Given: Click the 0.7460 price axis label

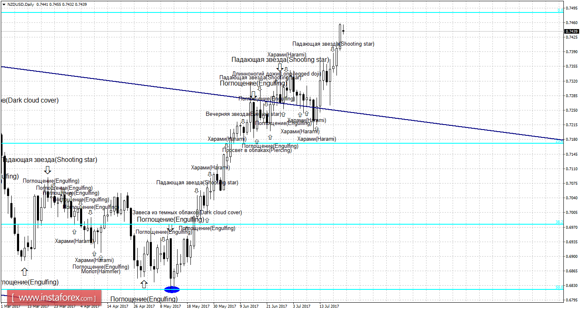Looking at the screenshot, I should coord(571,22).
